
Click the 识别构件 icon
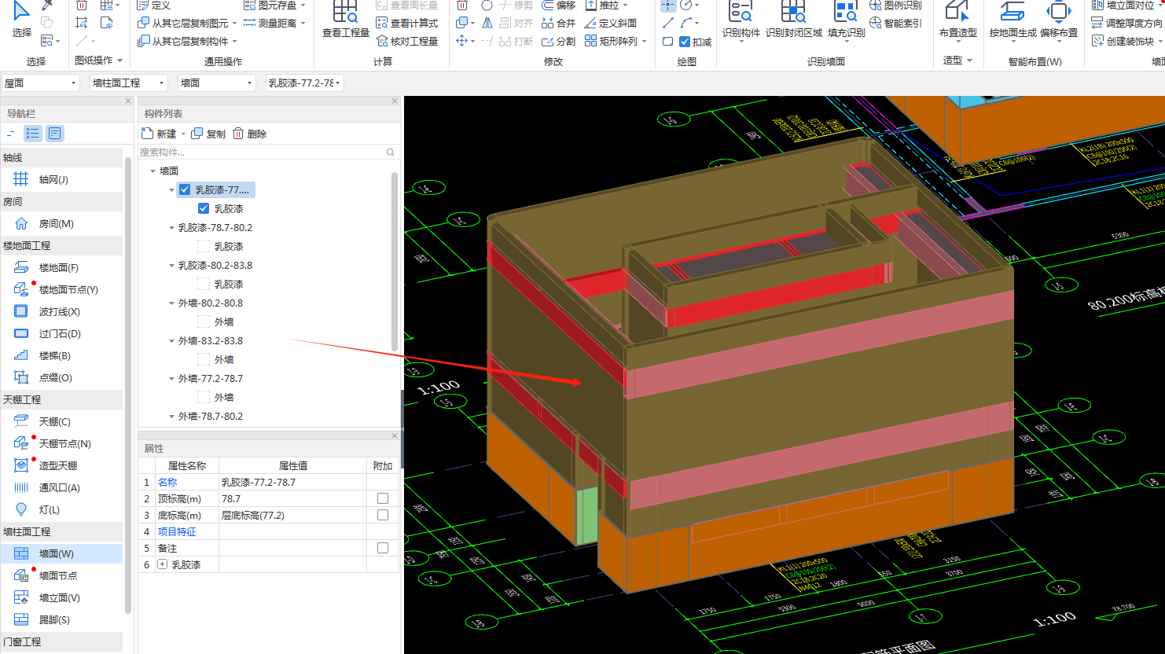(x=741, y=11)
